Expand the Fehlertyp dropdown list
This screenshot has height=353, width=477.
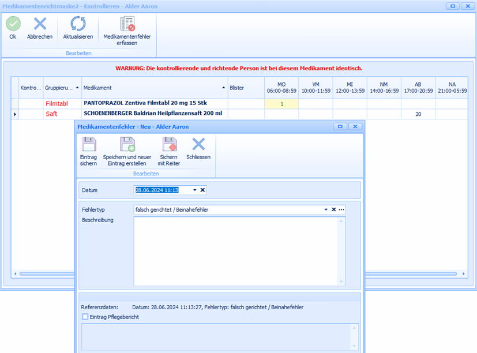326,209
